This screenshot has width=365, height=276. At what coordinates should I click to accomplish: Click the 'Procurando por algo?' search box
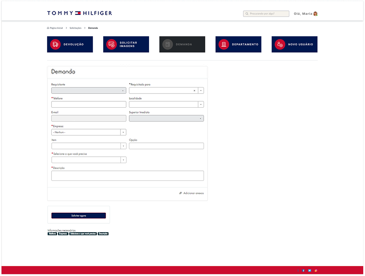coord(266,14)
